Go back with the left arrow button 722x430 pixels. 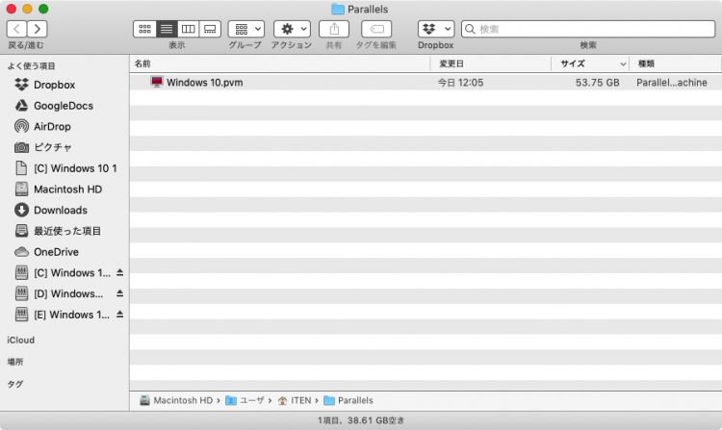[16, 29]
